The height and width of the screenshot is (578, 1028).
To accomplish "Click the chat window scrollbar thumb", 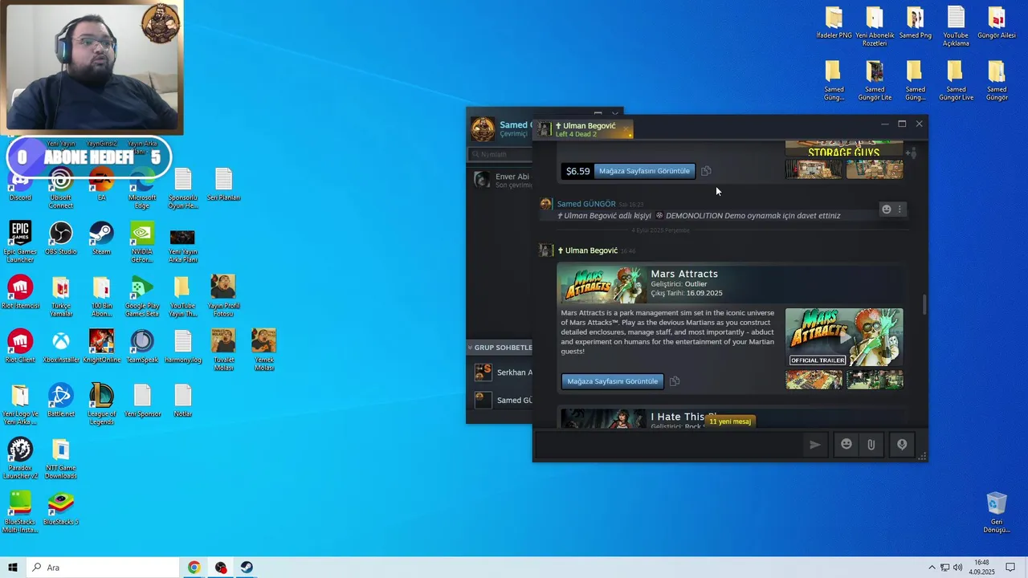I will tap(924, 305).
